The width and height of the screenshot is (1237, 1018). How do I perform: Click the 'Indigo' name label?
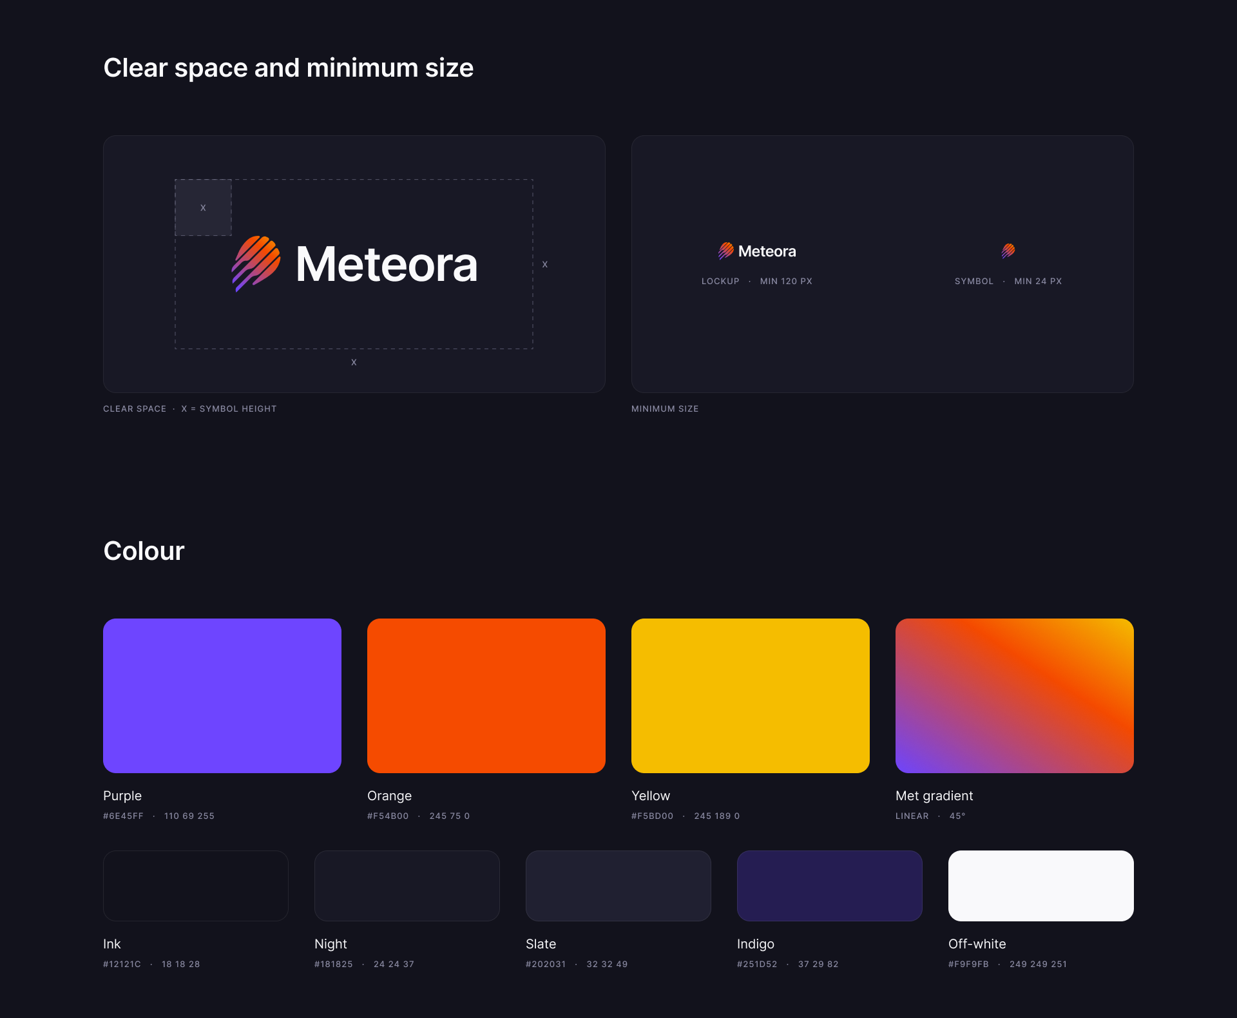coord(756,944)
